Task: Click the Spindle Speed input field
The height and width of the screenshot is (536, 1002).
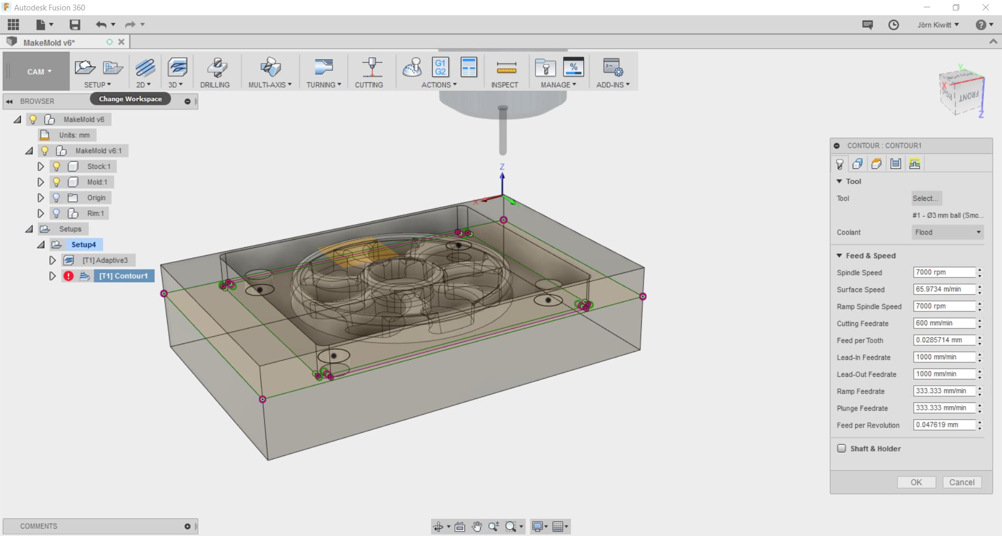Action: (944, 272)
